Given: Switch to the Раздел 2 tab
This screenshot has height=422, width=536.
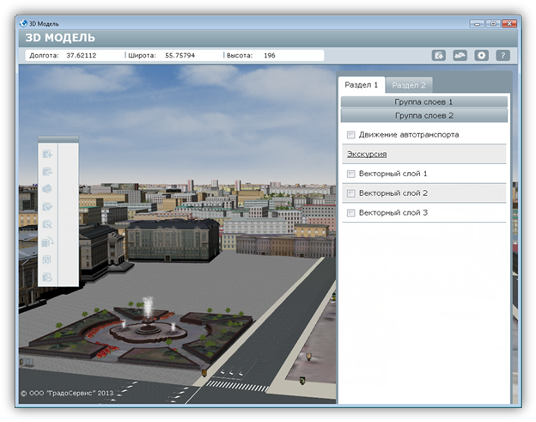Looking at the screenshot, I should click(409, 84).
